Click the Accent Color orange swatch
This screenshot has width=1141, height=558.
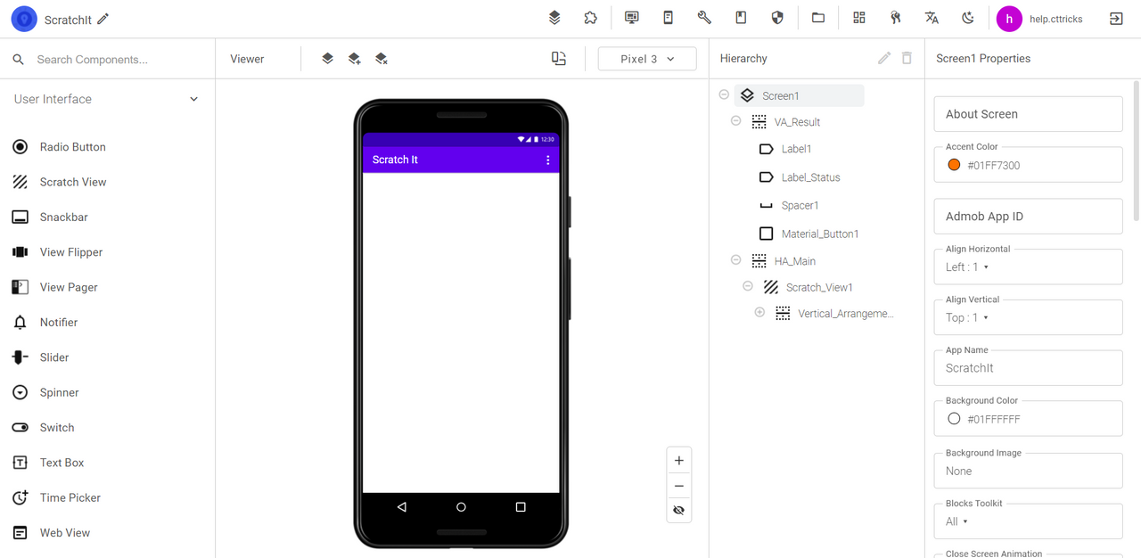click(954, 165)
